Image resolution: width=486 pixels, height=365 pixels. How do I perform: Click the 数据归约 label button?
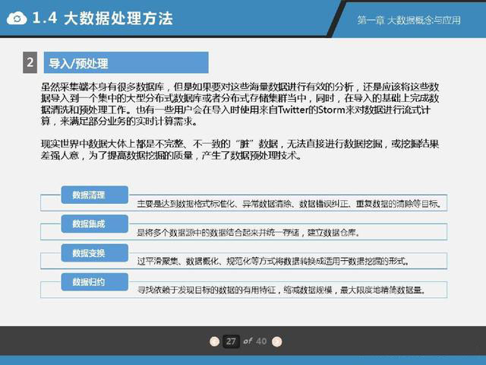point(89,281)
